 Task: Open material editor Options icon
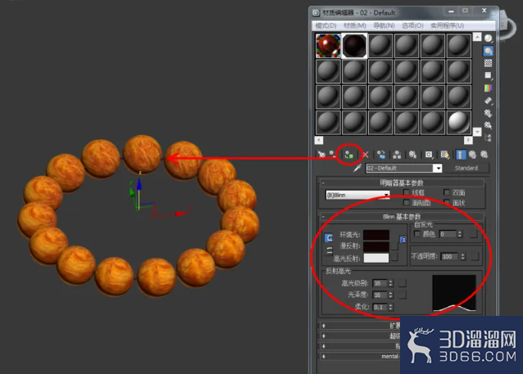[489, 113]
